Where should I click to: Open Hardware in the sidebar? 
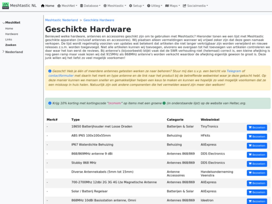[12, 34]
